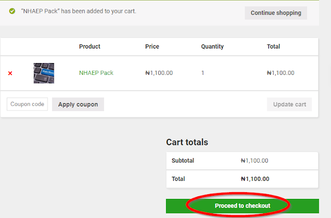The image size is (331, 218).
Task: Open the NHAEP Pack product link
Action: (x=96, y=73)
